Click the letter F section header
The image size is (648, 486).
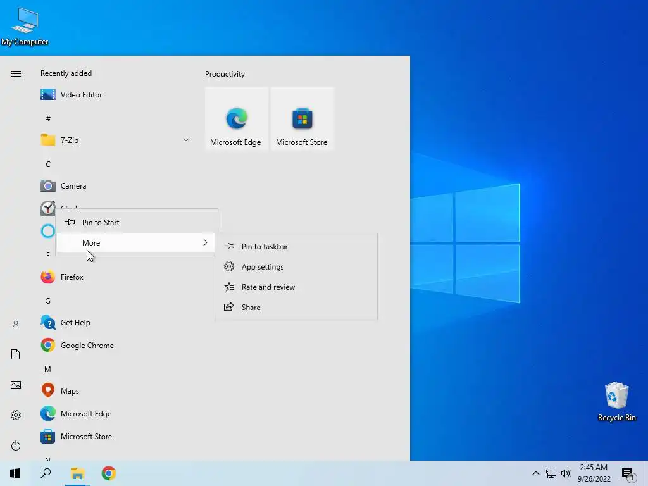pyautogui.click(x=48, y=256)
